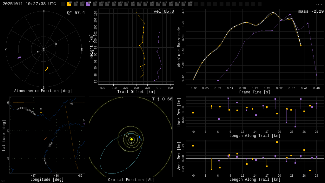Toggle station 01 yellow box in top bar
The height and width of the screenshot is (183, 325).
click(69, 4)
